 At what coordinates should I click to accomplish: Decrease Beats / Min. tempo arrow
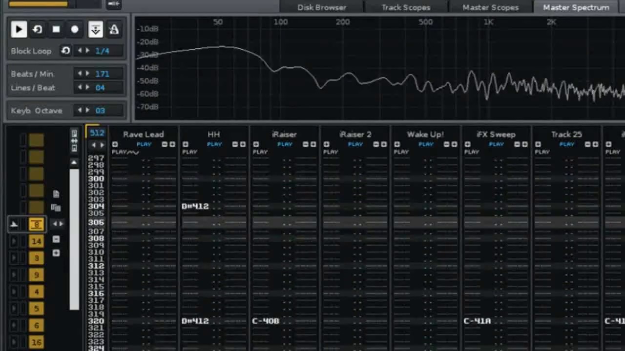(81, 74)
